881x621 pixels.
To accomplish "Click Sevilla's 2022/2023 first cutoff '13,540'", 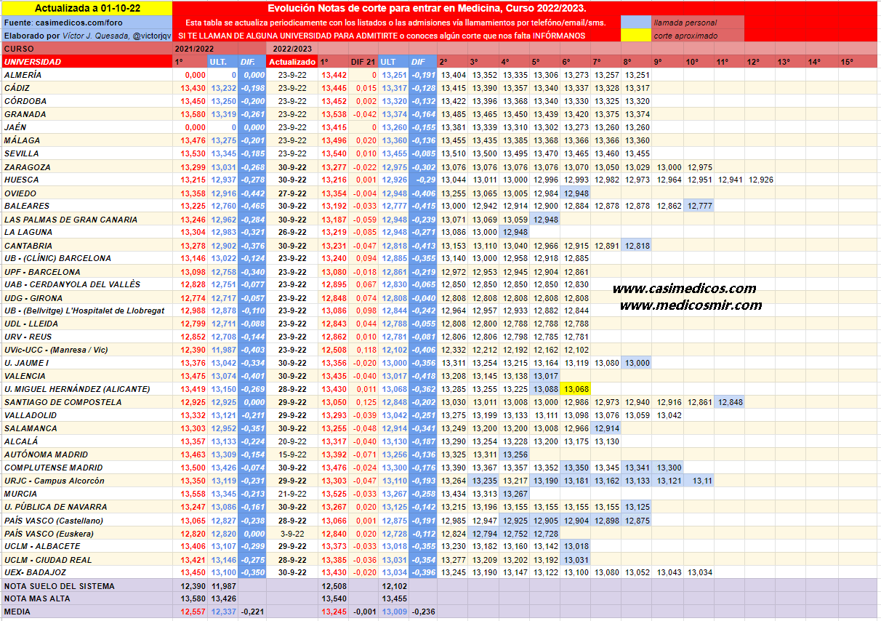I will click(x=334, y=153).
